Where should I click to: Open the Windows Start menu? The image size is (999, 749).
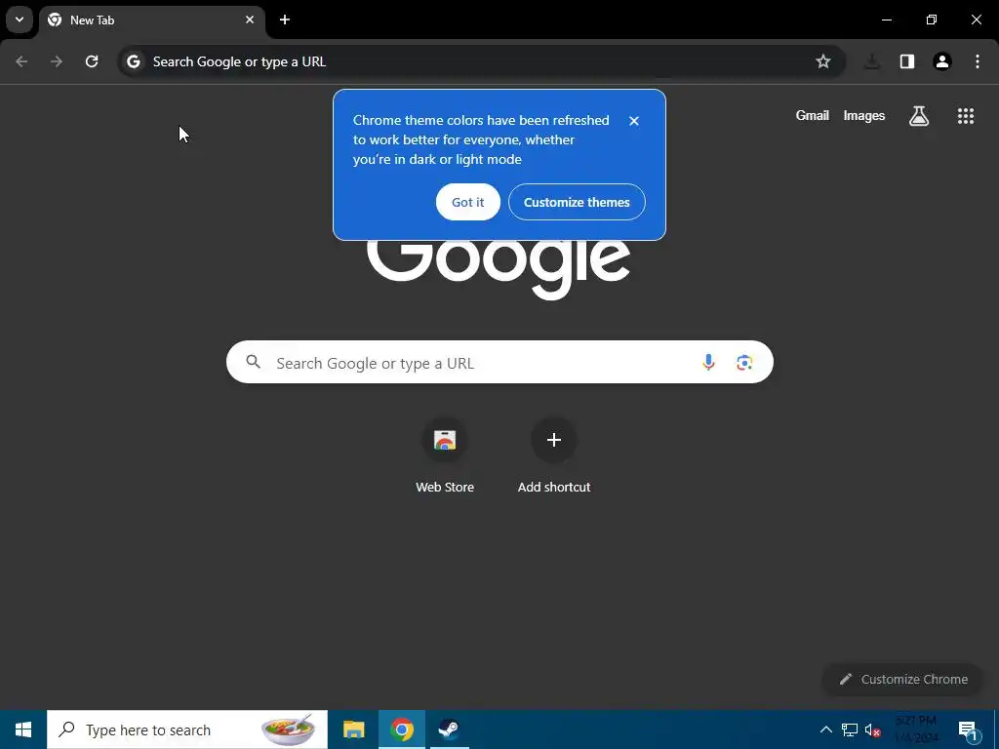pos(23,729)
